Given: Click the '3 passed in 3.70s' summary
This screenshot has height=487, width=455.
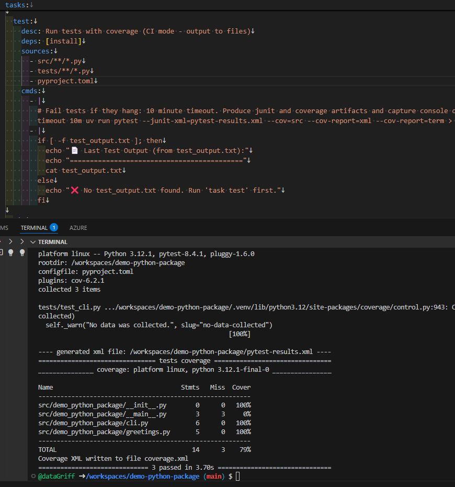Looking at the screenshot, I should (183, 468).
